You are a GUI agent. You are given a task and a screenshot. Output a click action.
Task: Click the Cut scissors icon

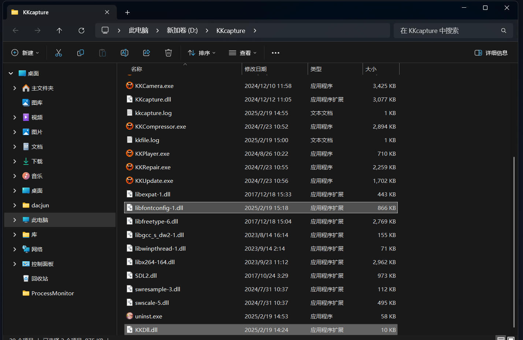pos(59,53)
